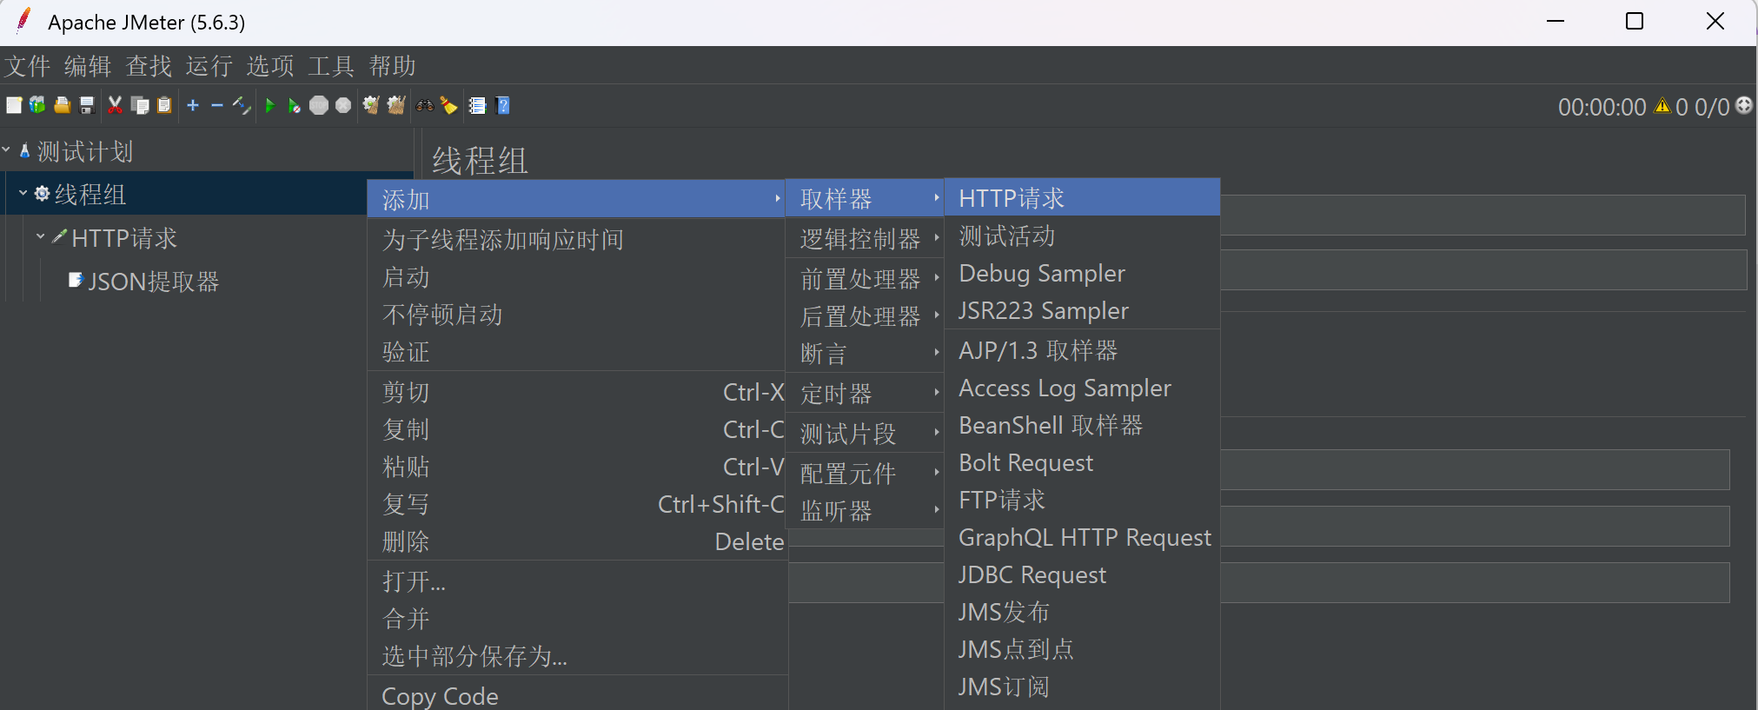This screenshot has height=710, width=1758.
Task: Click the start-no-pauses toolbar icon
Action: [x=295, y=105]
